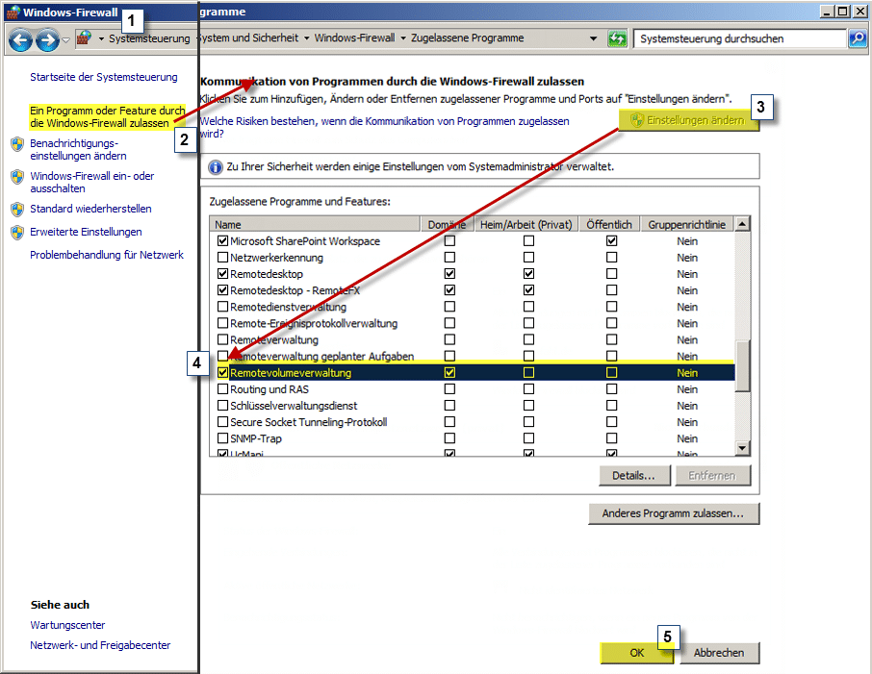Click the program list scroll-up arrow
The height and width of the screenshot is (674, 872).
(742, 224)
